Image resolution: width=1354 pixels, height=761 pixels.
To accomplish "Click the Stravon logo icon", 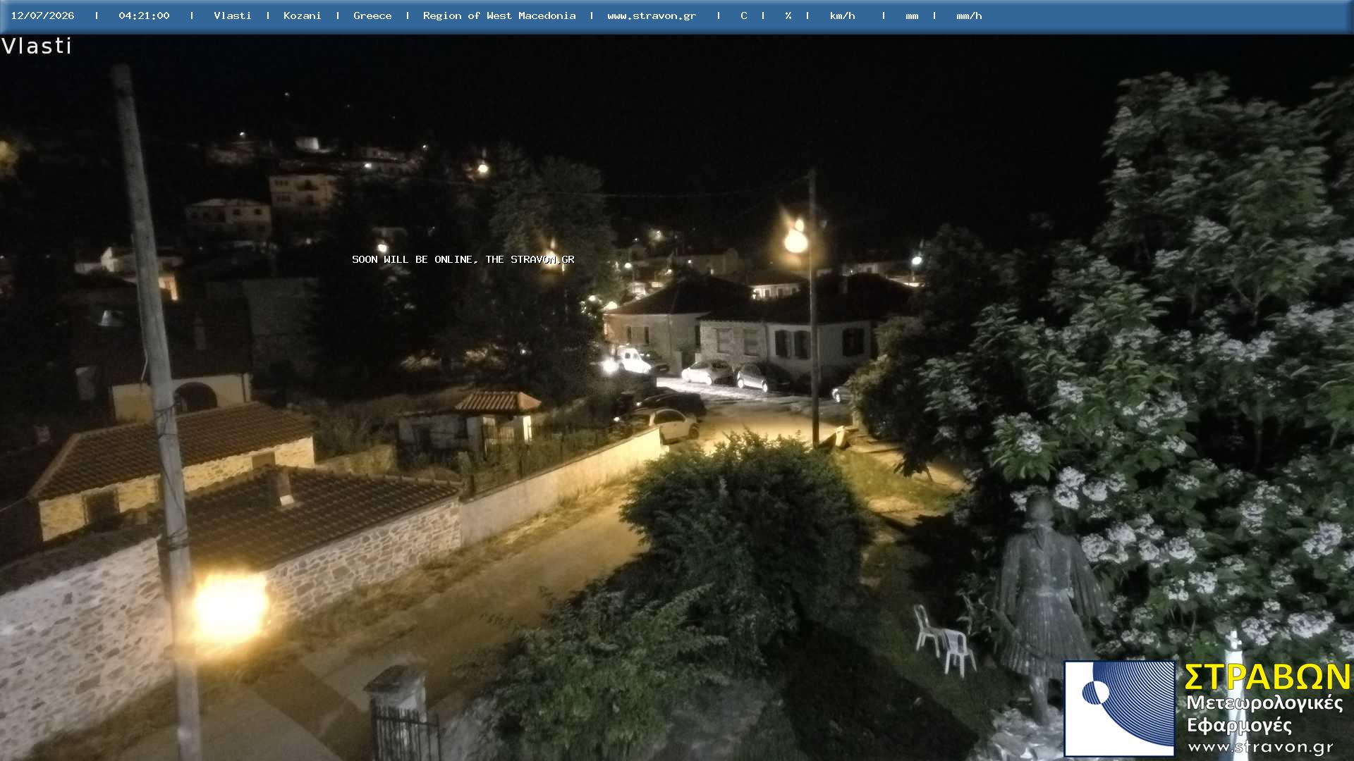I will click(x=1119, y=708).
